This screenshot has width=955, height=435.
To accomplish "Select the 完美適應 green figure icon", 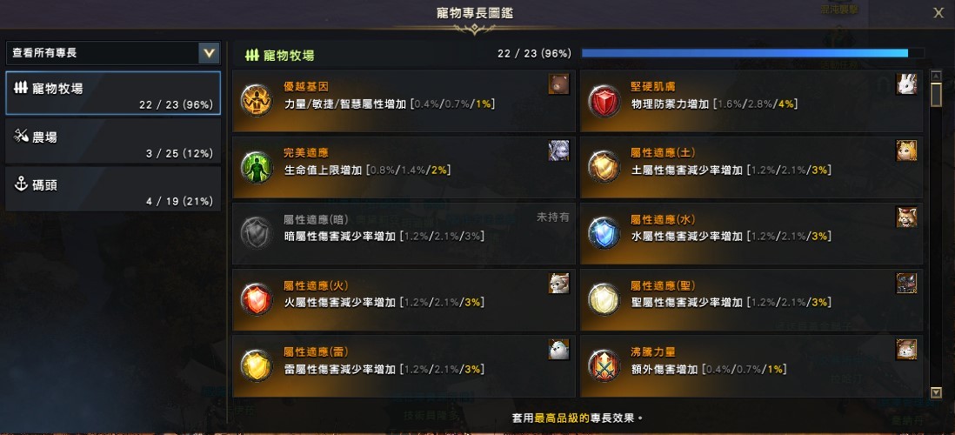I will 257,167.
